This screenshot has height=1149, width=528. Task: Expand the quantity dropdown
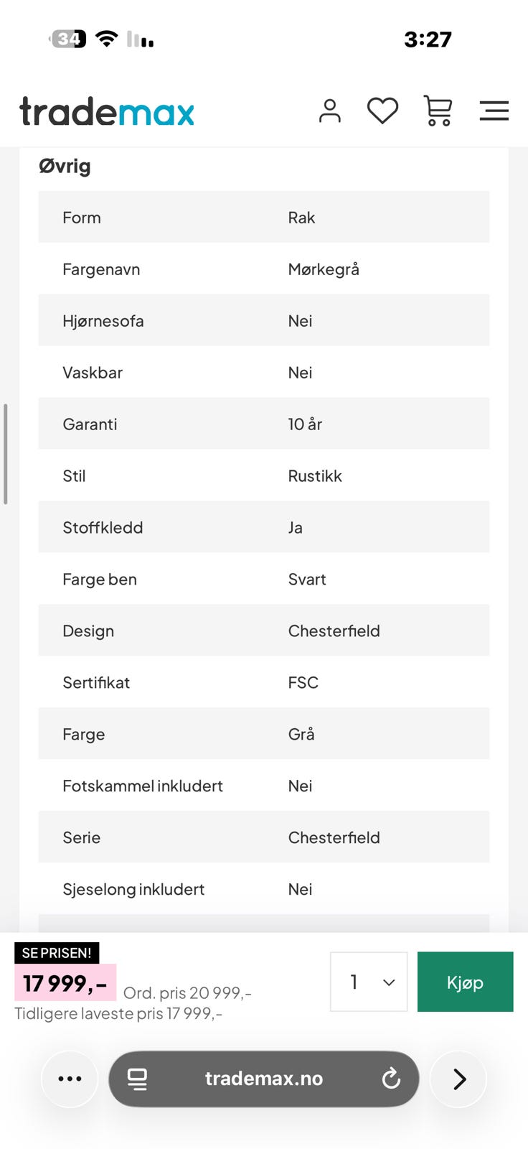pos(369,982)
